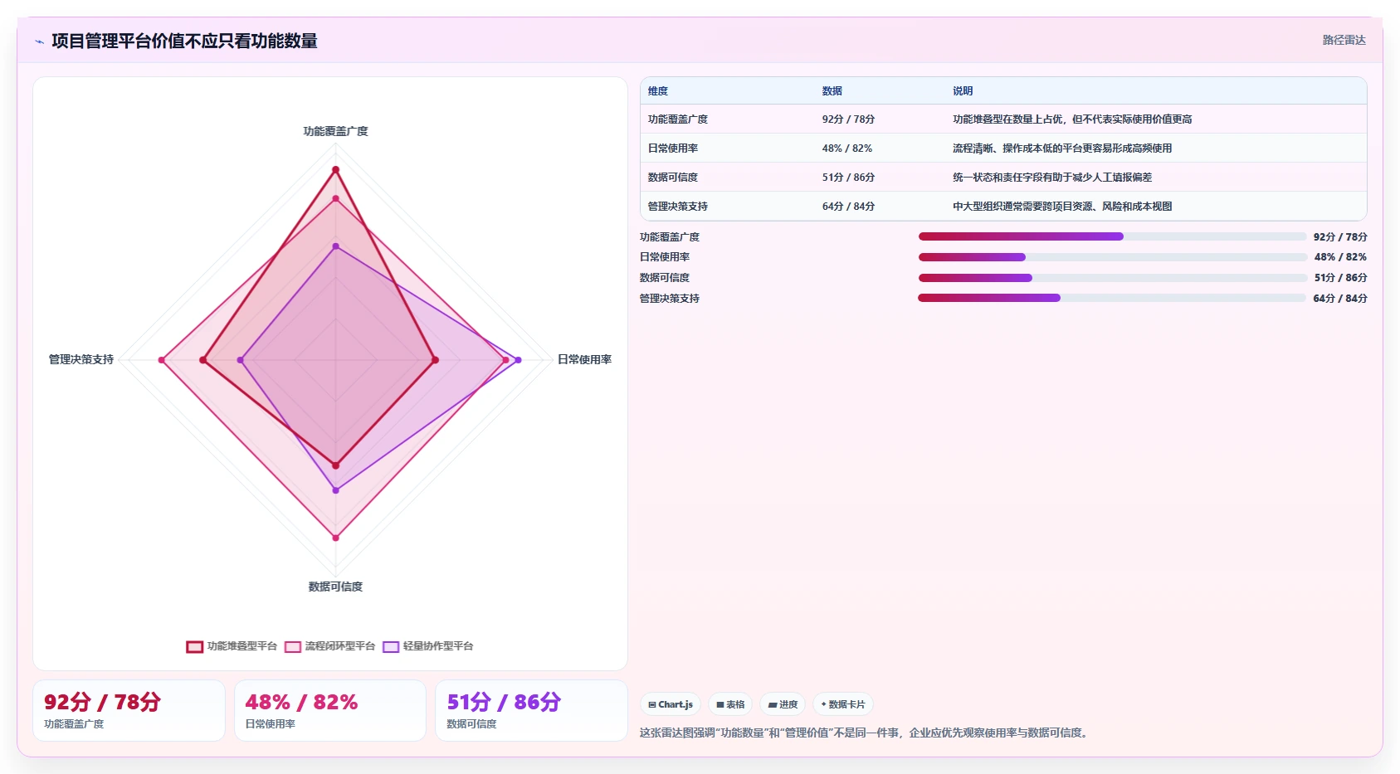1400x774 pixels.
Task: Click the 管理决策支持 progress bar
Action: (x=1112, y=298)
